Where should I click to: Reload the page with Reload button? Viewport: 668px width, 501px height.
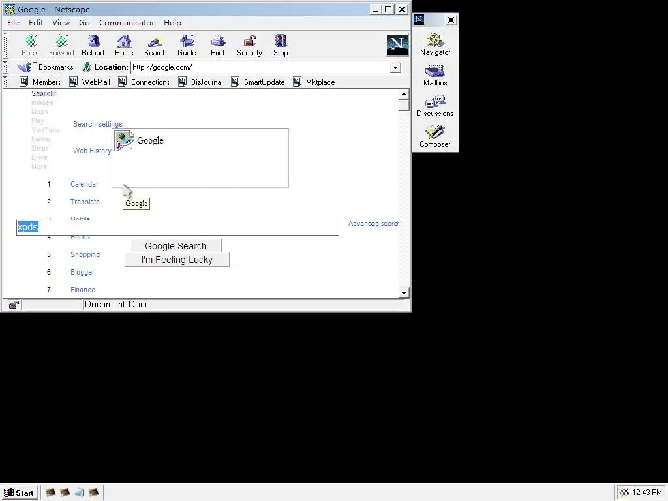pos(93,45)
